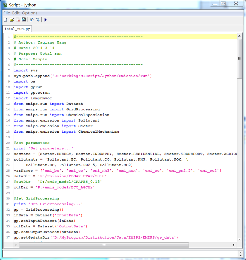The width and height of the screenshot is (246, 260).
Task: Select the total_run.py tab
Action: [x=18, y=28]
